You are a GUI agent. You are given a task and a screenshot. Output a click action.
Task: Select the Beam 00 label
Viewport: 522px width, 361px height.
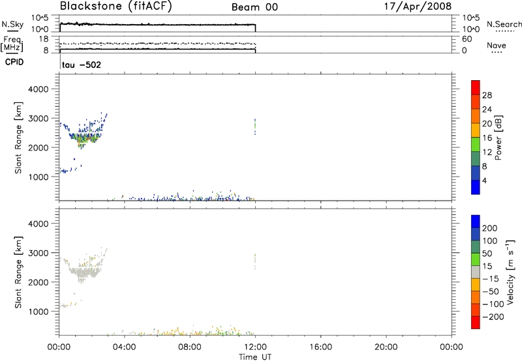point(254,7)
